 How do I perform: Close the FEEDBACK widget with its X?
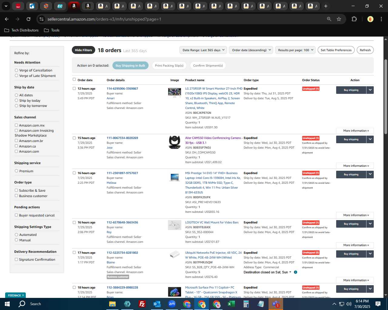tap(23, 295)
